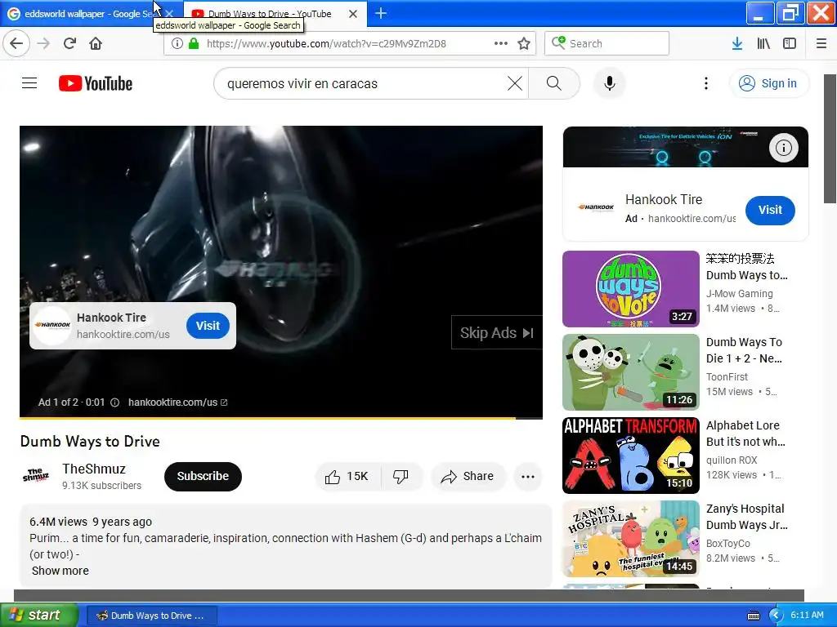This screenshot has width=837, height=627.
Task: Dislike the video with thumbs down
Action: 401,476
